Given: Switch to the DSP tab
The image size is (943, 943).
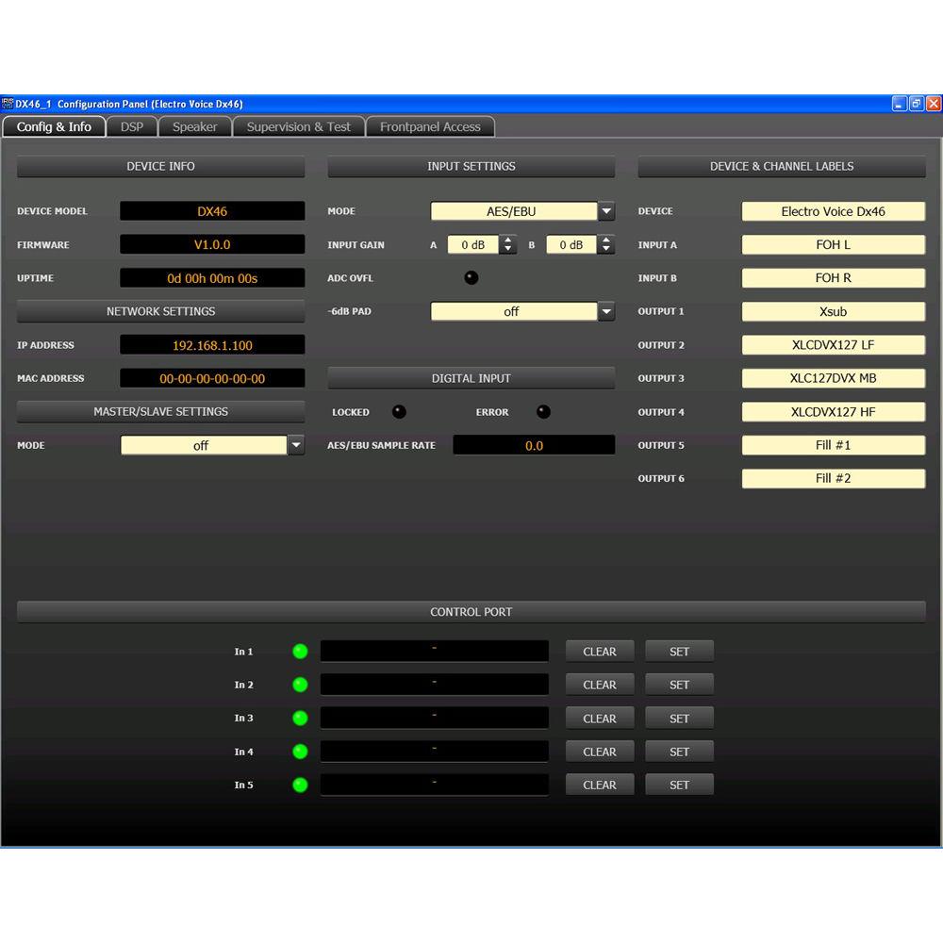Looking at the screenshot, I should click(x=132, y=126).
